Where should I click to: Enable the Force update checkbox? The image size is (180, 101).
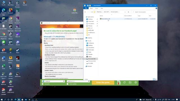pos(67,84)
